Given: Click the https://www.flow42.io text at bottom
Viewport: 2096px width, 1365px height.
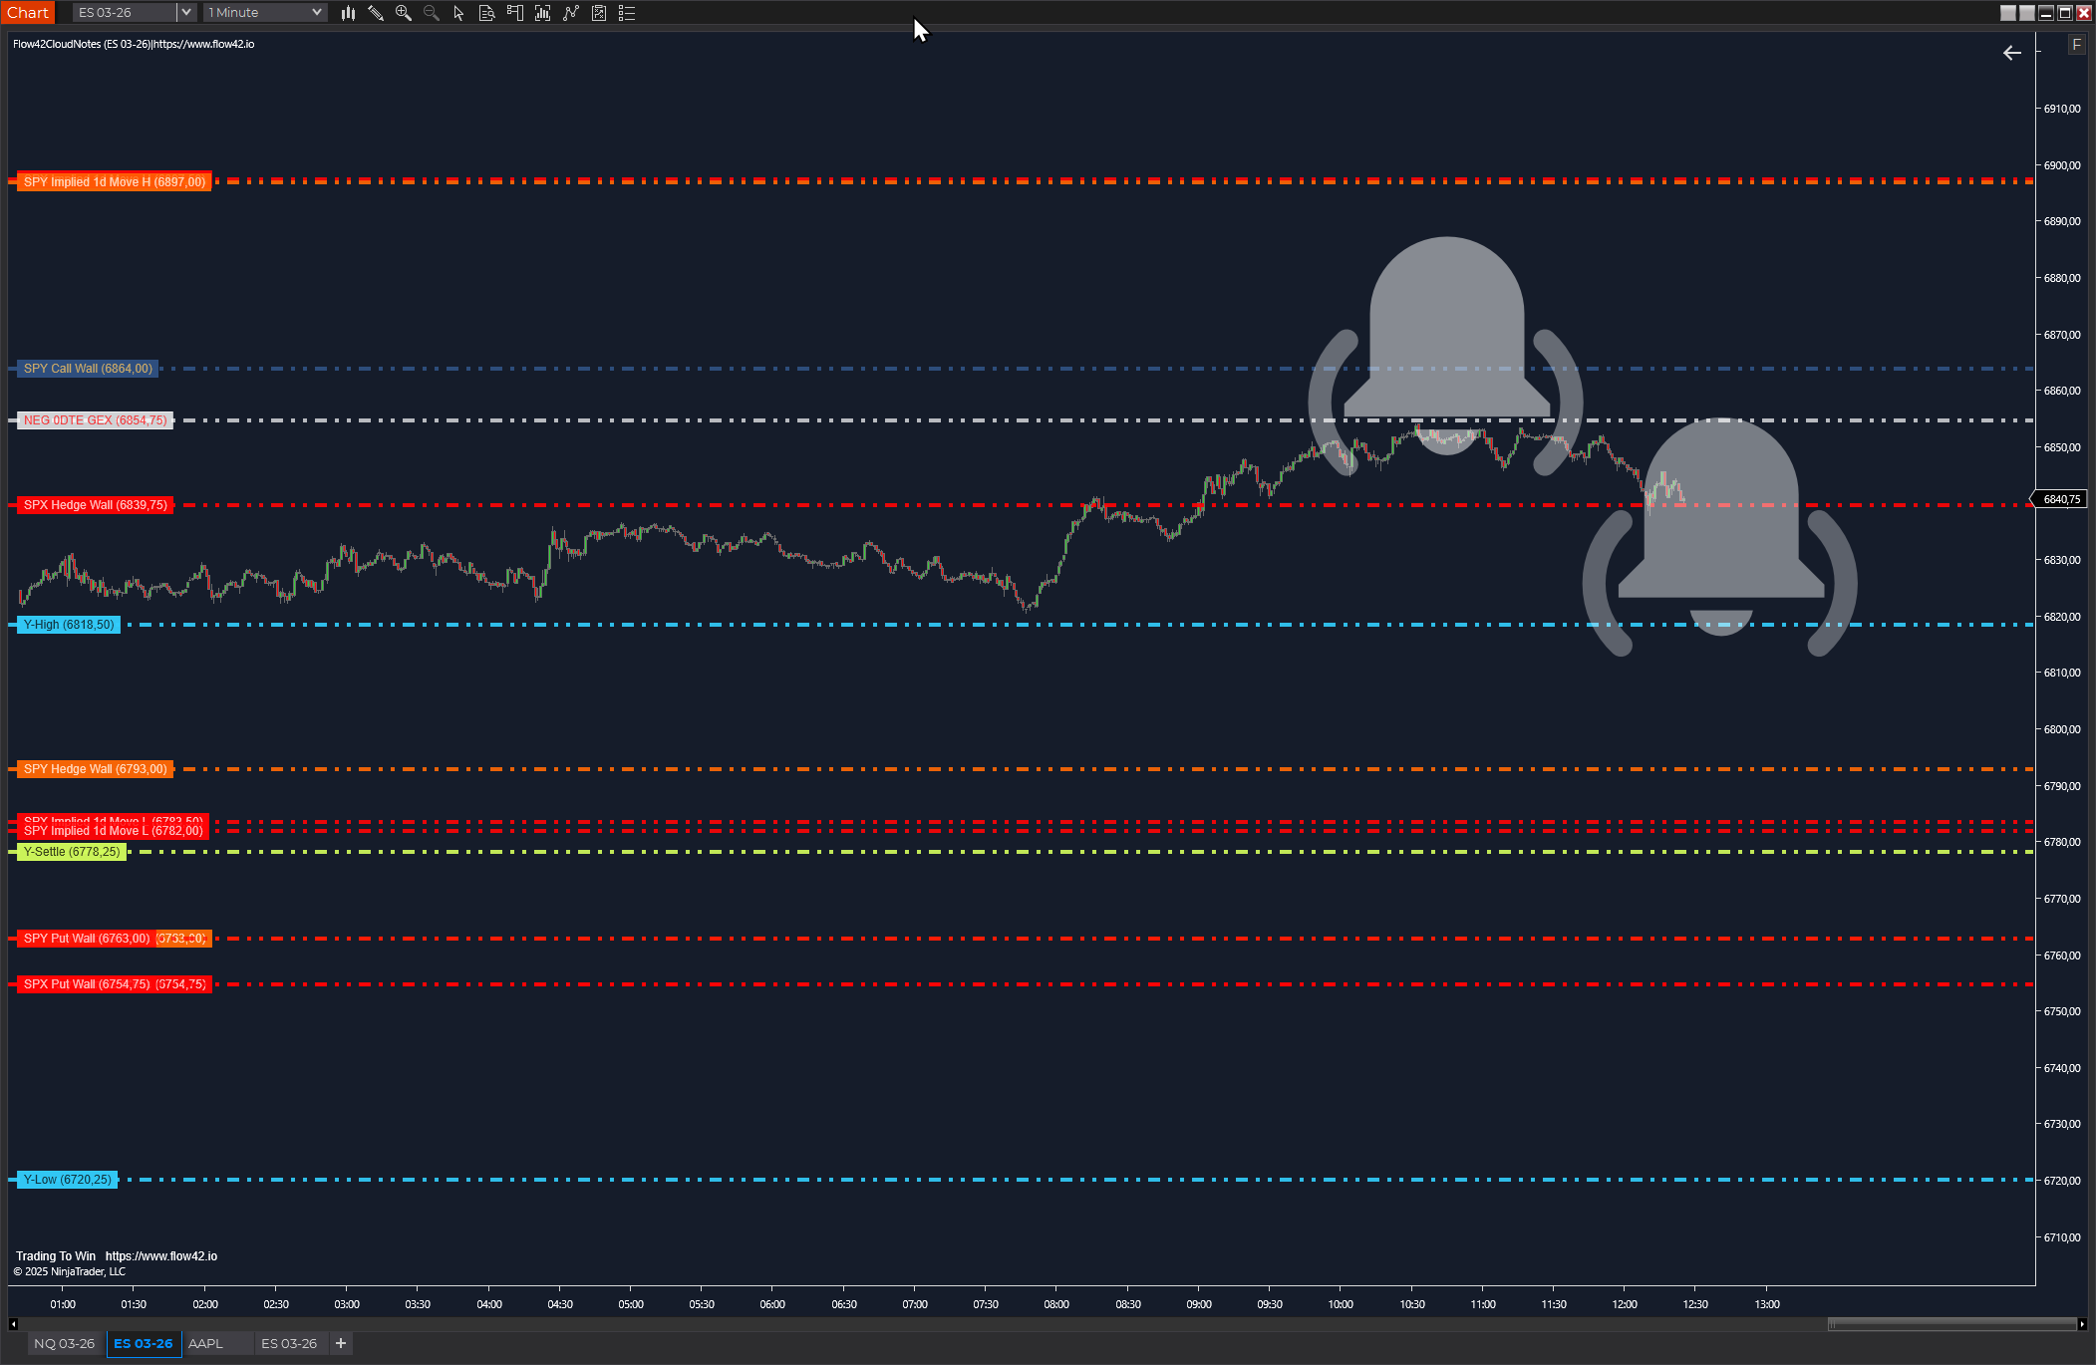Looking at the screenshot, I should point(161,1256).
